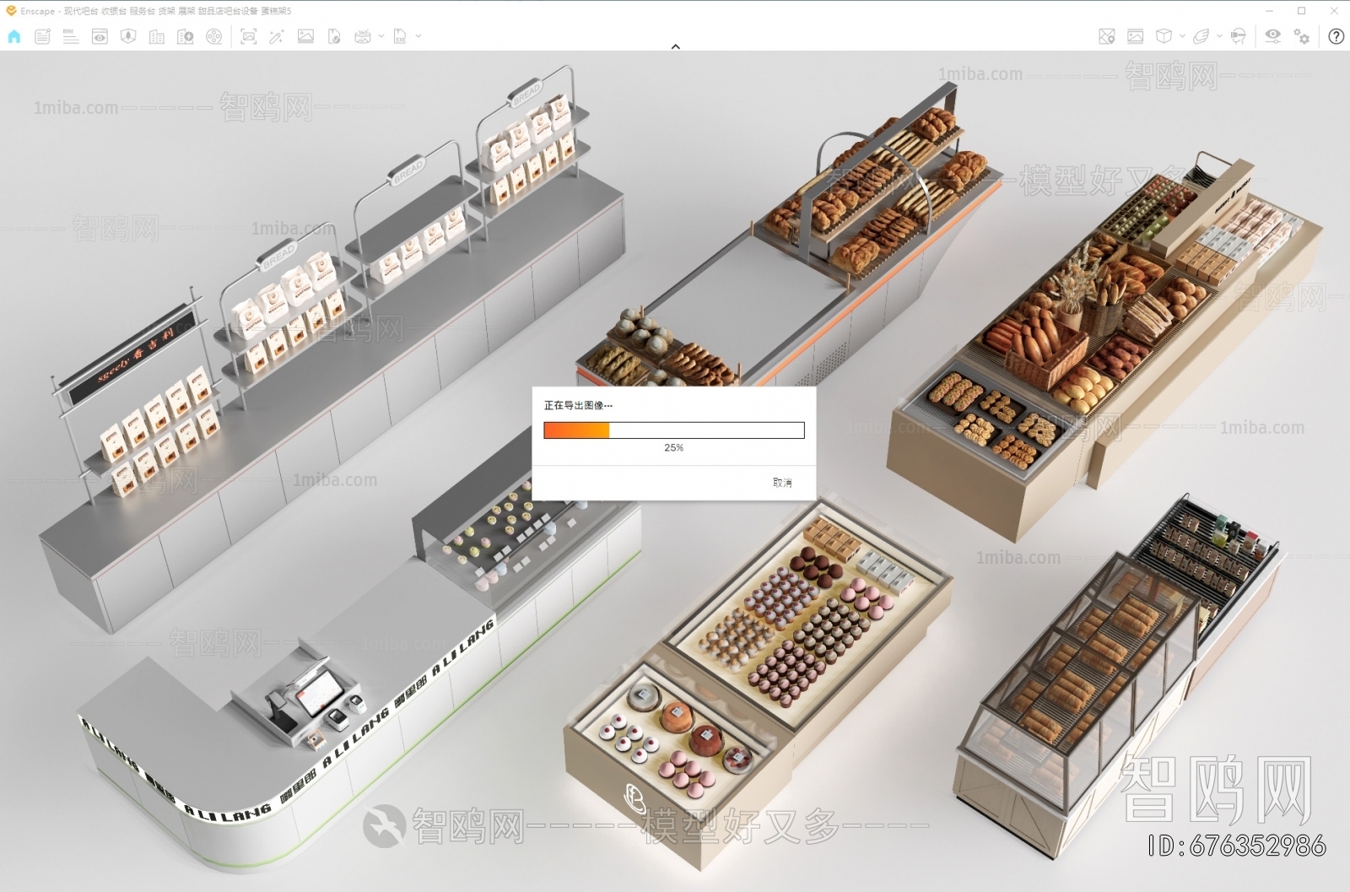Collapse the toolbar using the top chevron
The height and width of the screenshot is (892, 1350).
pos(675,47)
